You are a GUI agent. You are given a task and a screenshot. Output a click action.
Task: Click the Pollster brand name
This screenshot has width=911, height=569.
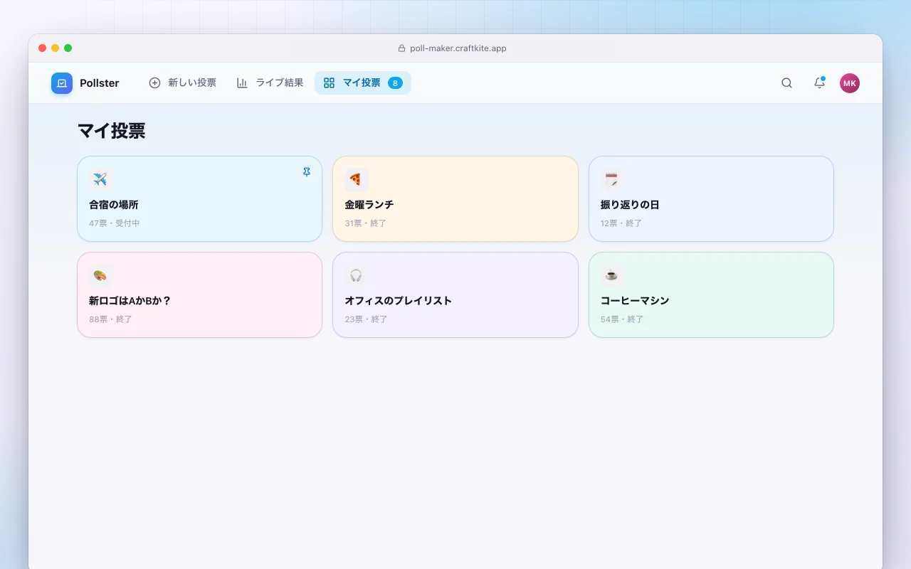pyautogui.click(x=100, y=83)
